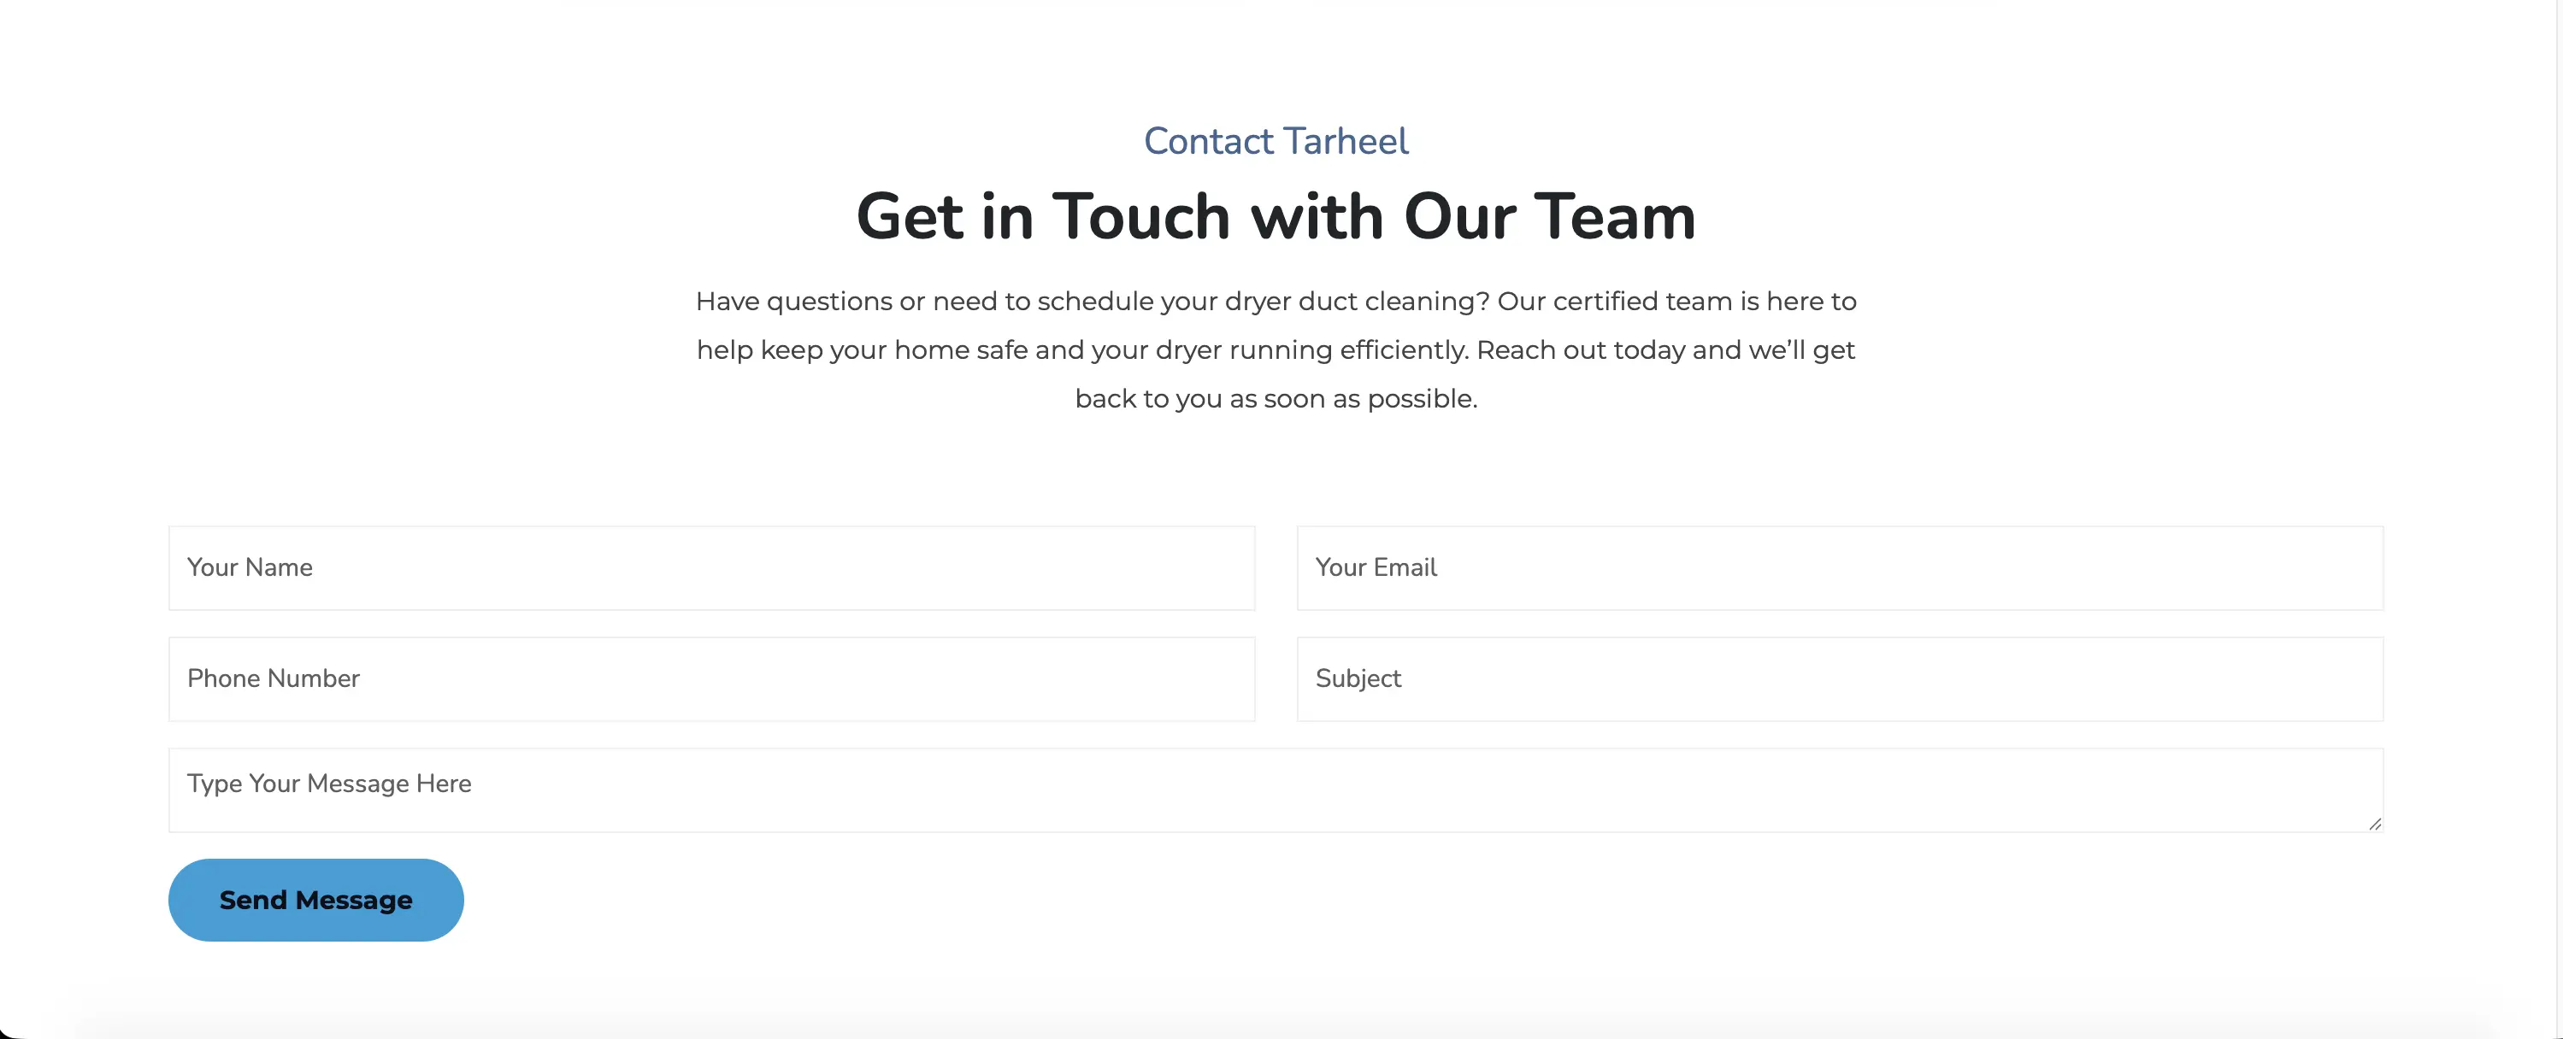Screen dimensions: 2563x1039
Task: Click into the Phone Number field
Action: tap(710, 679)
